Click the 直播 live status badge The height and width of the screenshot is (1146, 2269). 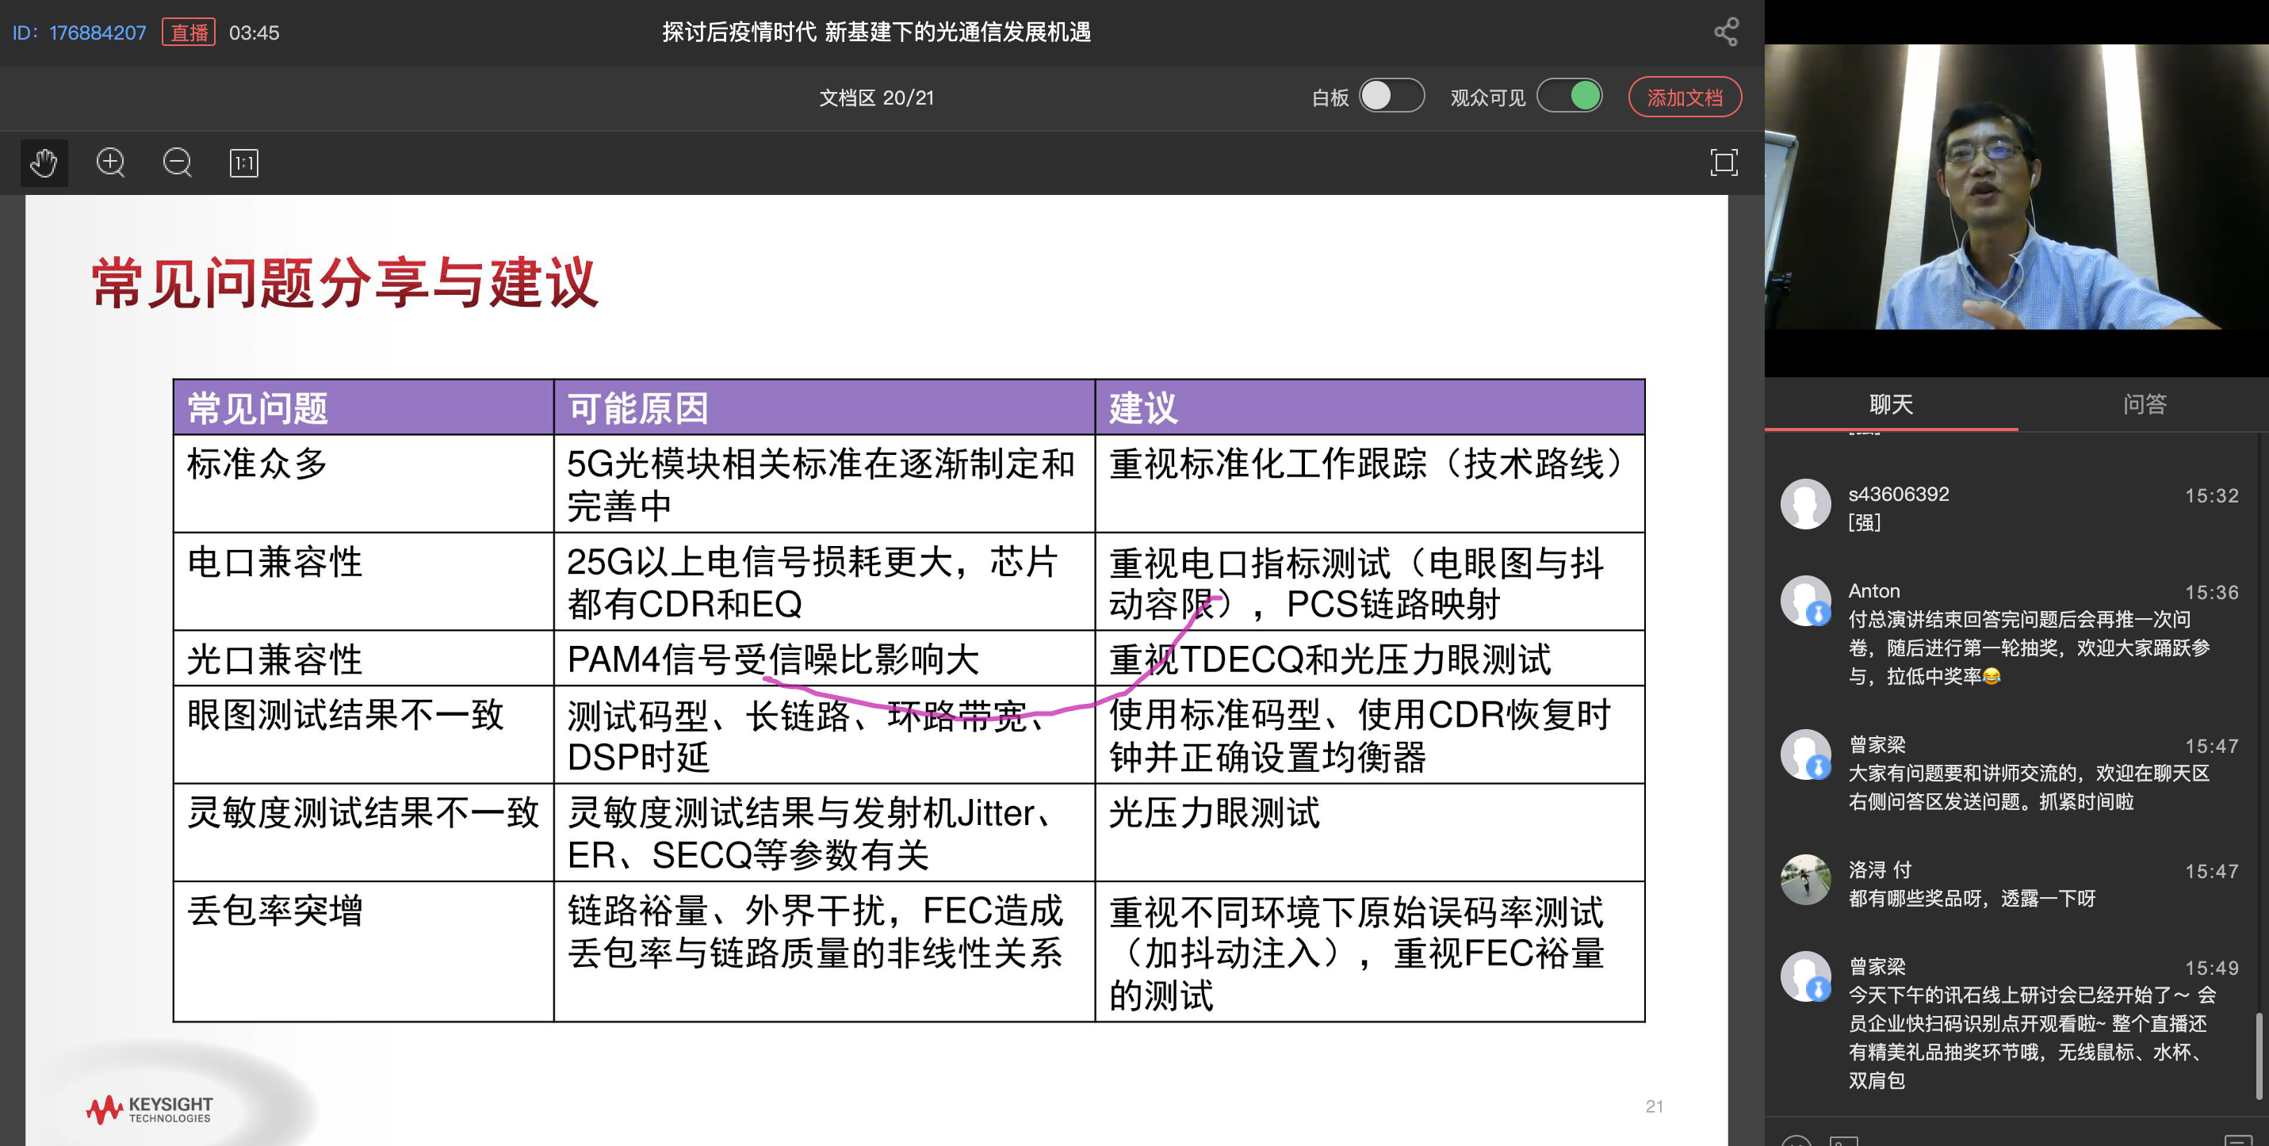(x=189, y=32)
